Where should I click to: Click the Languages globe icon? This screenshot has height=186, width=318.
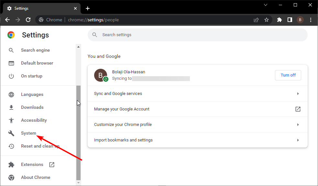pos(11,95)
